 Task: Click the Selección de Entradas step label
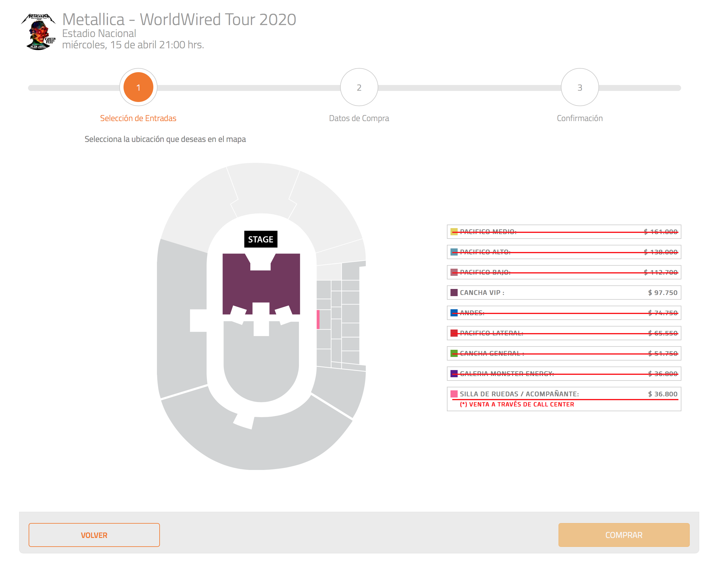pos(138,118)
